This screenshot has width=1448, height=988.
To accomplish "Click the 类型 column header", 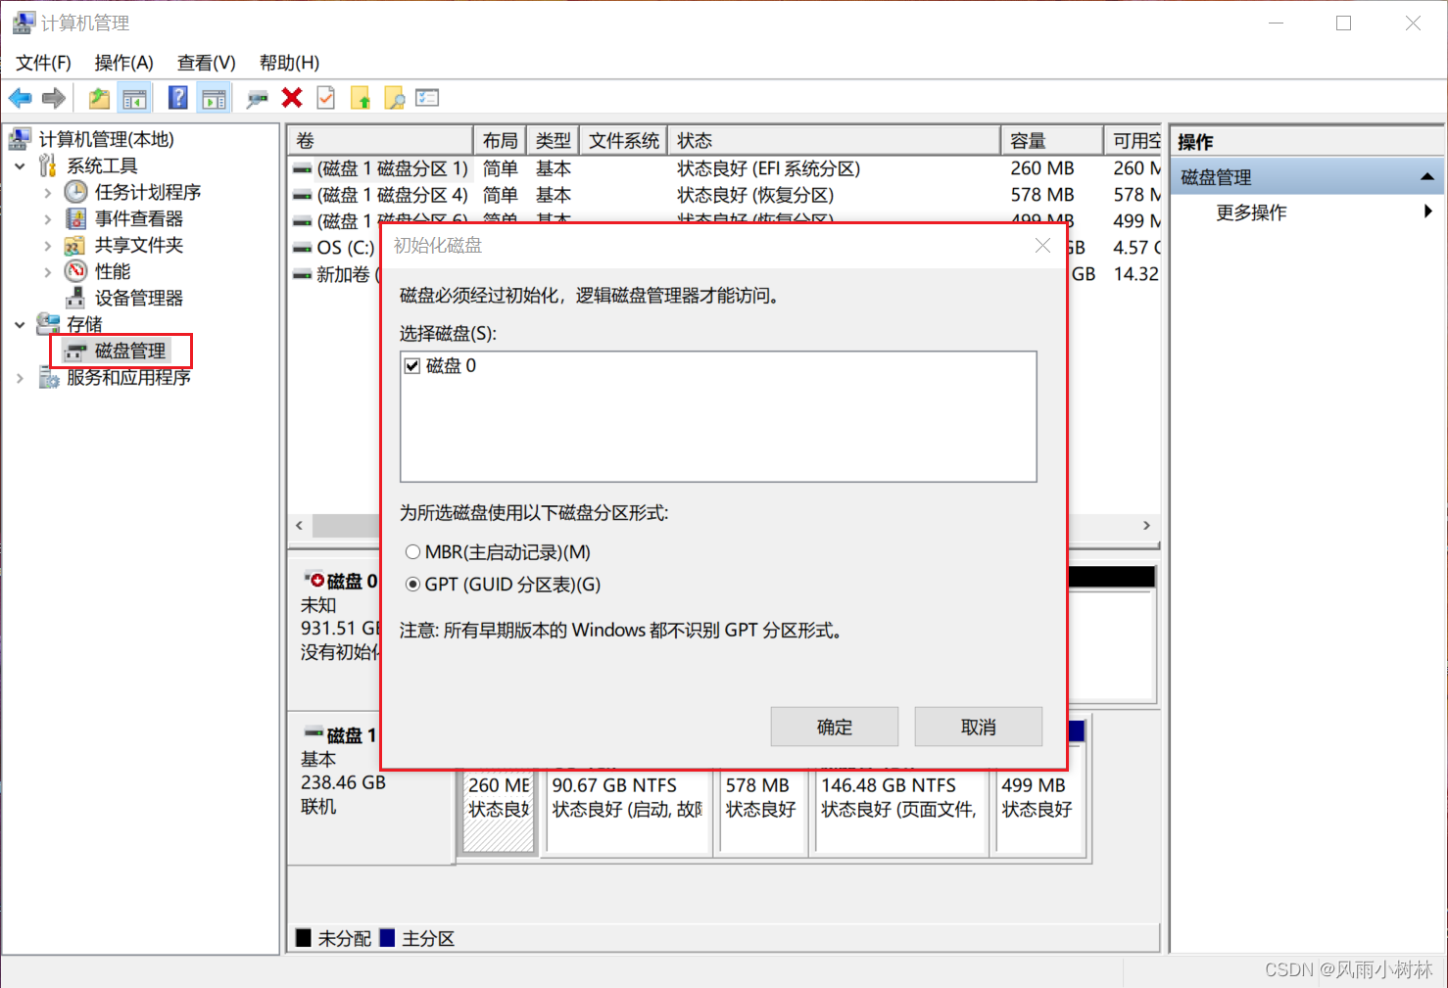I will (554, 141).
